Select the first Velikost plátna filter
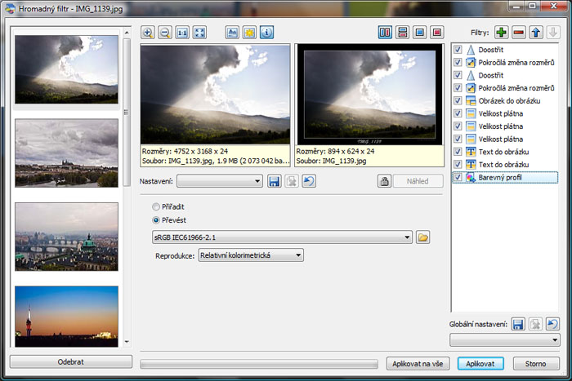The width and height of the screenshot is (572, 381). click(500, 113)
